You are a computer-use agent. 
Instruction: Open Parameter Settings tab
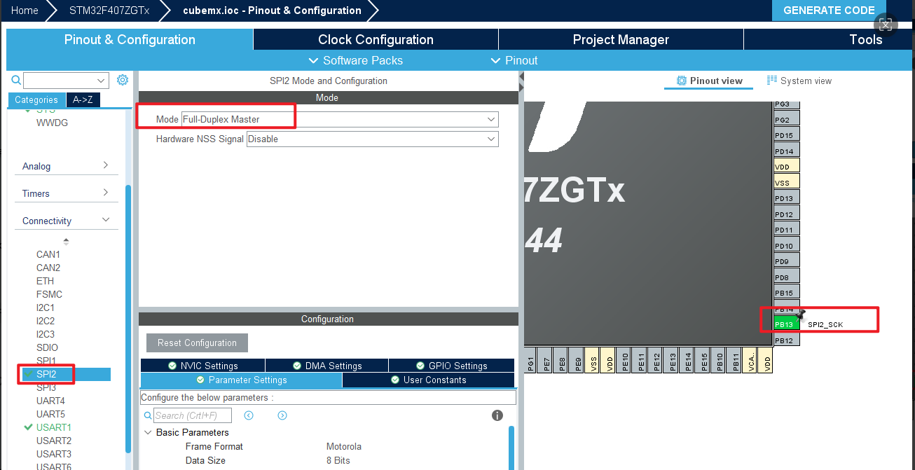pos(241,380)
